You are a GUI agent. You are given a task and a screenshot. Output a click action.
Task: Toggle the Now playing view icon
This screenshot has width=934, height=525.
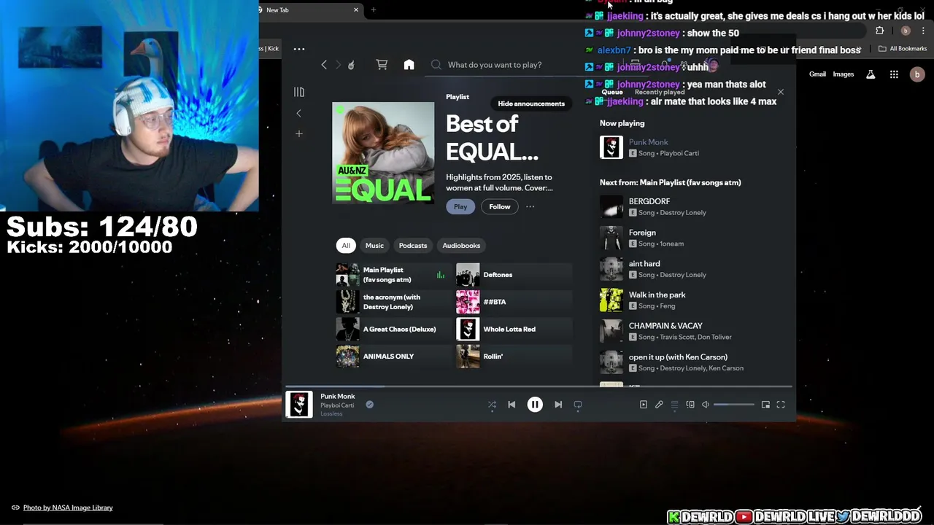643,405
